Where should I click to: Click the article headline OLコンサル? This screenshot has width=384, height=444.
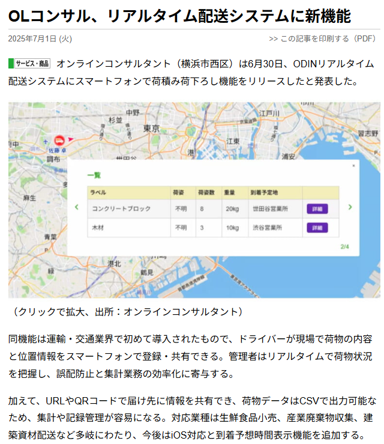point(179,16)
